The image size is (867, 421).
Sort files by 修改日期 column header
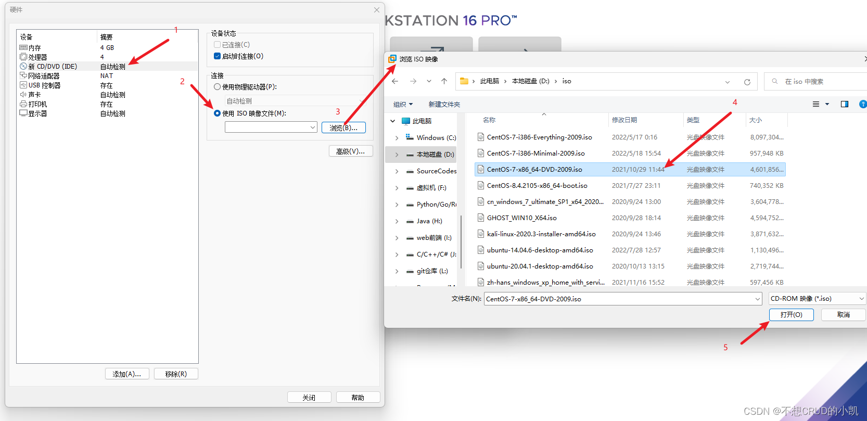pos(624,120)
